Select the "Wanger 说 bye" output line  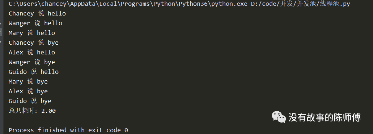pos(32,62)
